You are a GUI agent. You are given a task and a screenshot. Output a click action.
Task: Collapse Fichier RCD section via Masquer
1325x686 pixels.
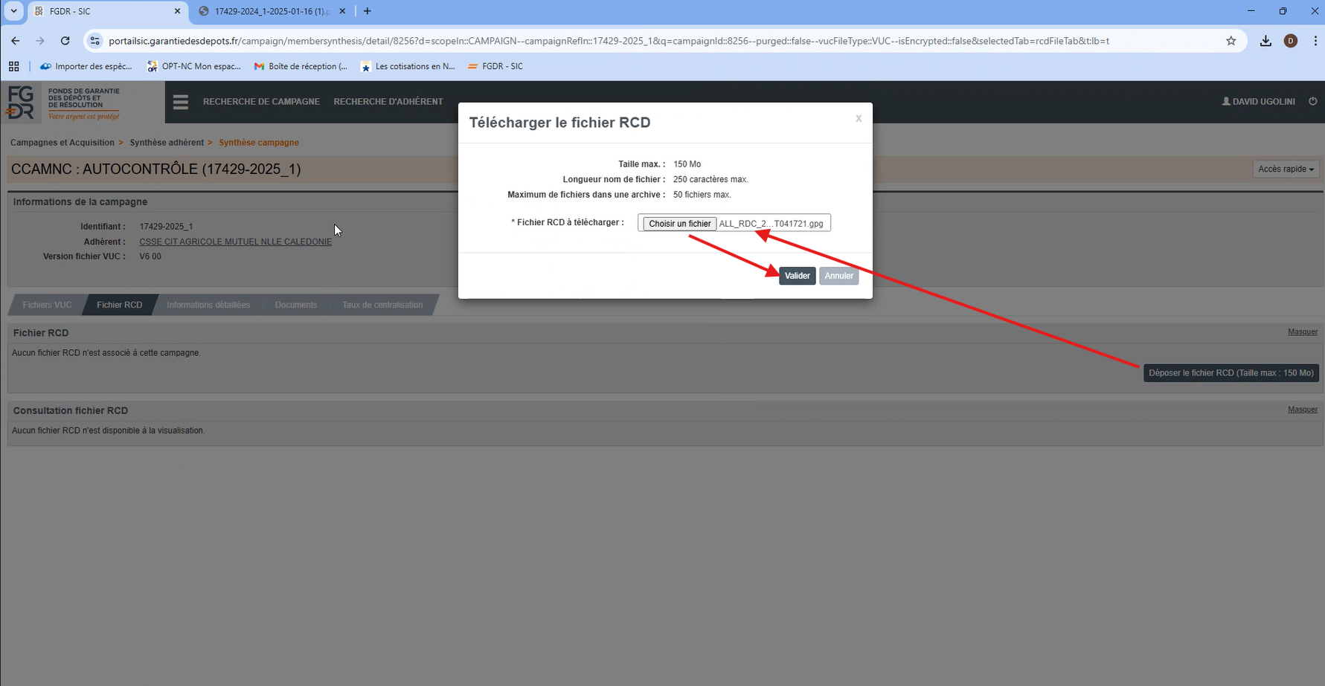pos(1302,331)
